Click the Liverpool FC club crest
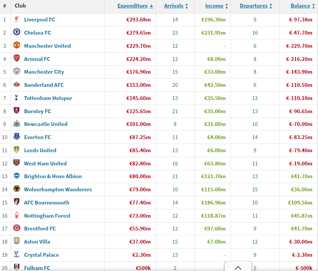The width and height of the screenshot is (318, 271). (17, 19)
